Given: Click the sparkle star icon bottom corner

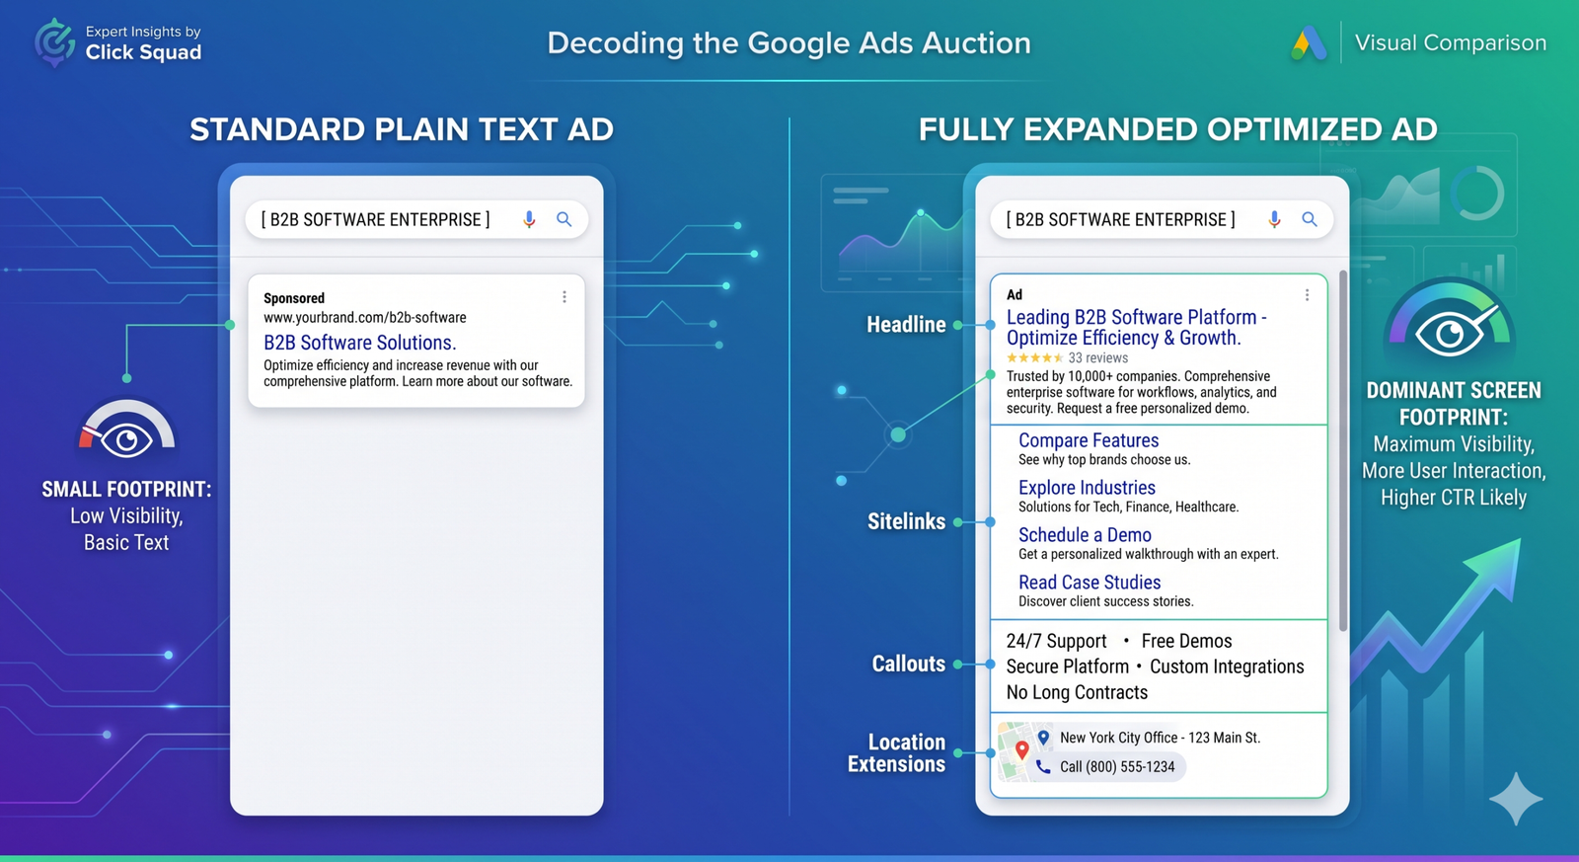Looking at the screenshot, I should coord(1516,798).
